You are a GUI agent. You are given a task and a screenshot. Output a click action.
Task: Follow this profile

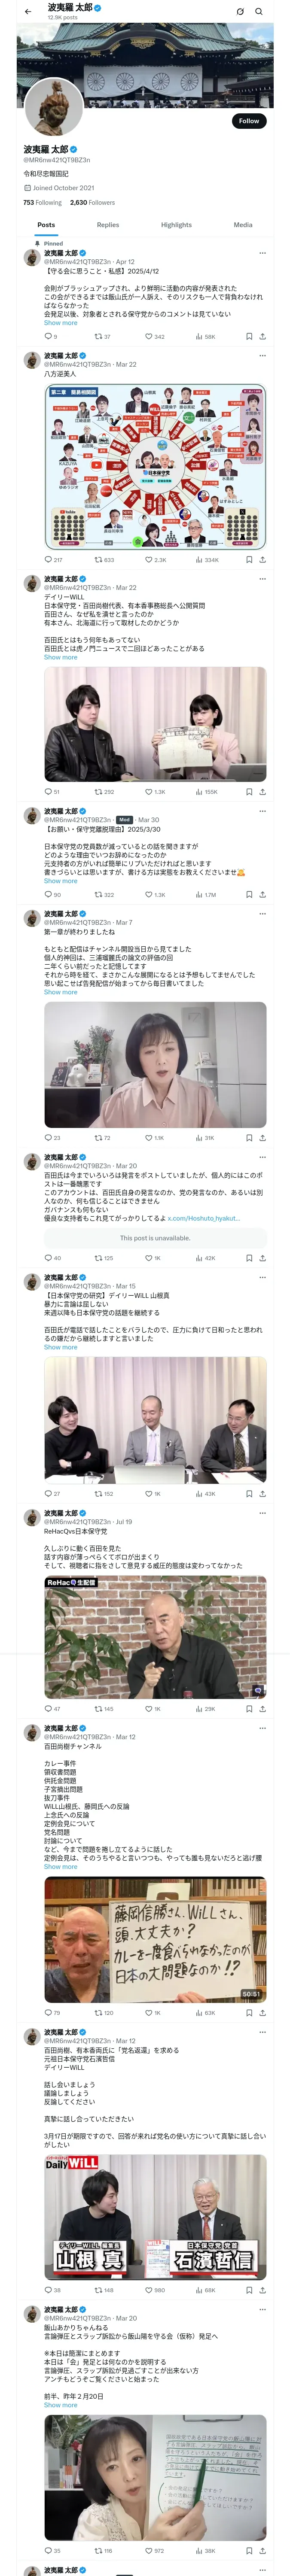coord(249,120)
